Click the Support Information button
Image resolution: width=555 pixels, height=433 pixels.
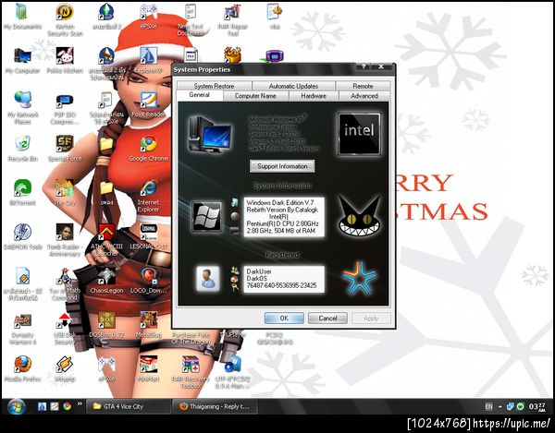point(282,166)
